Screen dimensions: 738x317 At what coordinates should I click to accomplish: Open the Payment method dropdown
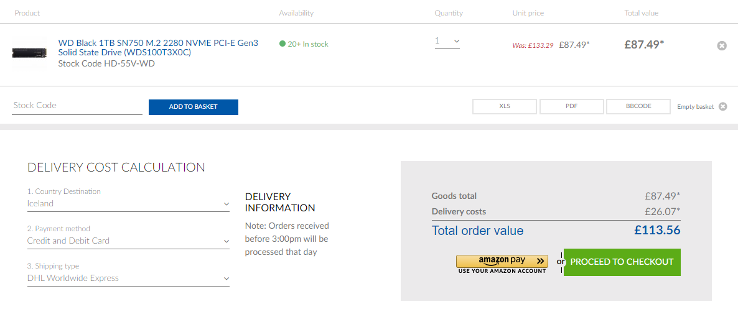point(128,241)
